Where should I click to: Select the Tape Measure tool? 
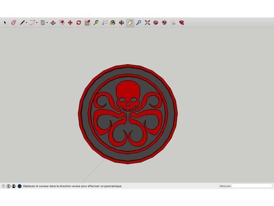(x=96, y=23)
